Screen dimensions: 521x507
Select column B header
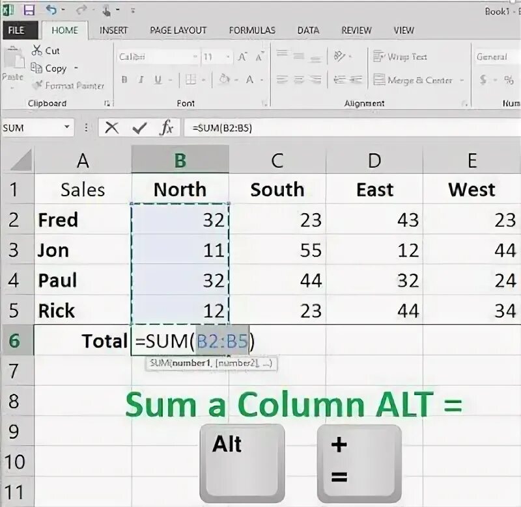180,160
